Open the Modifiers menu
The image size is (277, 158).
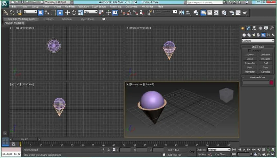point(70,6)
